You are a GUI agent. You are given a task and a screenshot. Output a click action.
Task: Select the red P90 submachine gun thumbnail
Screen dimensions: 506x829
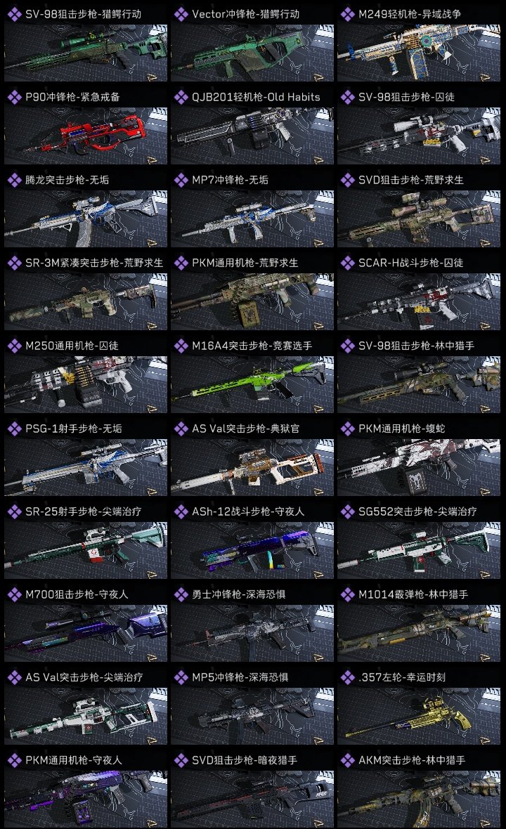click(x=86, y=136)
